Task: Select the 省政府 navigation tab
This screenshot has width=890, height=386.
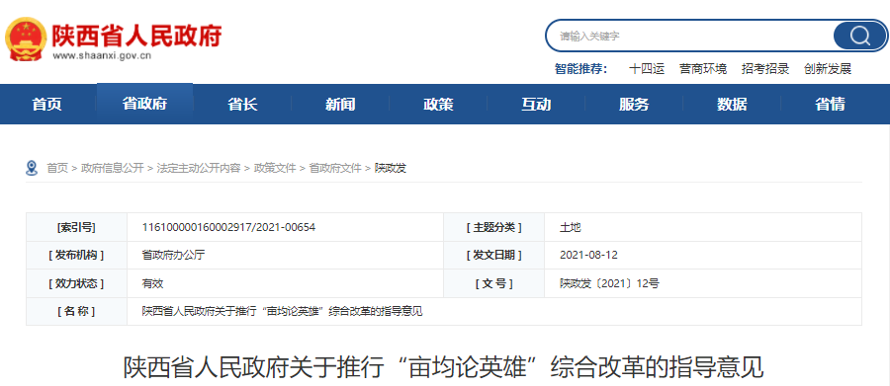Action: pos(144,105)
